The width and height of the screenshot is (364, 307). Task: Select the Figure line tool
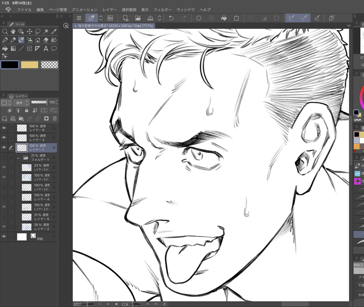[x=21, y=48]
